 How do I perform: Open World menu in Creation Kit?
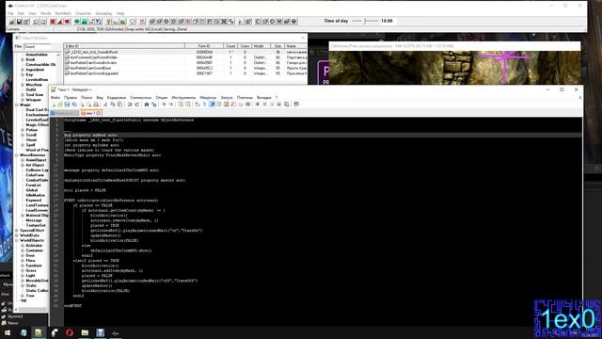pos(45,13)
